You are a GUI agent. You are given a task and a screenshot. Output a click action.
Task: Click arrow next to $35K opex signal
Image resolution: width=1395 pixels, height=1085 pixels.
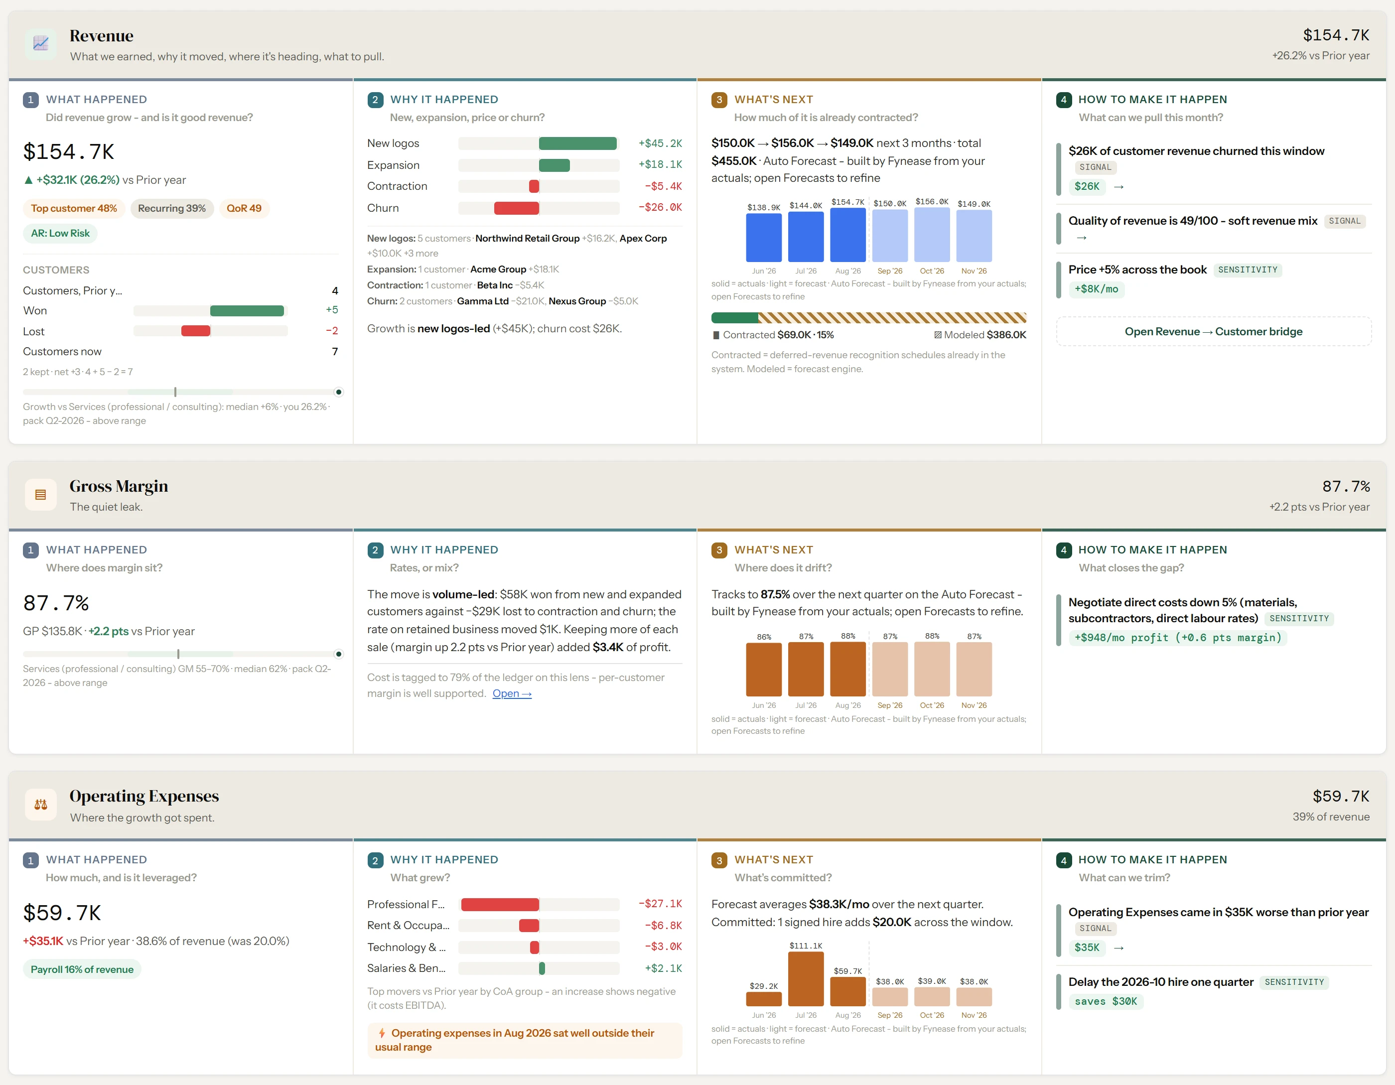(x=1118, y=948)
